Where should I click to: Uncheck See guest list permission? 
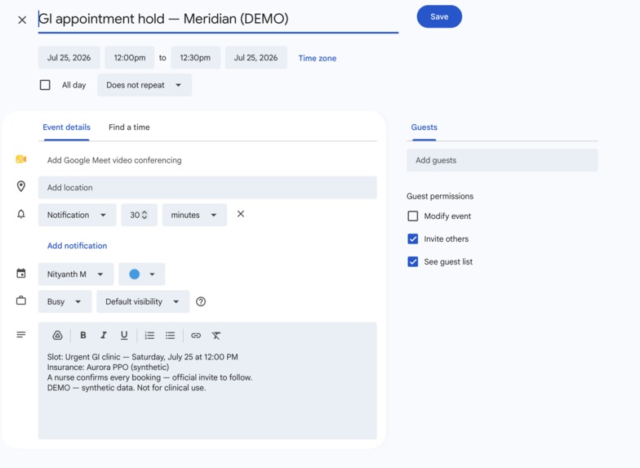[413, 261]
